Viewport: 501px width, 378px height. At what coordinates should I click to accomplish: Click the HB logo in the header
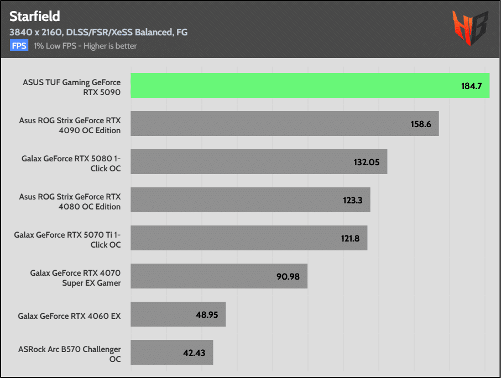471,28
